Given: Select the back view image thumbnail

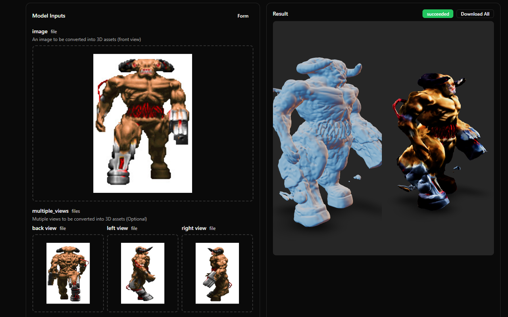Looking at the screenshot, I should 68,273.
